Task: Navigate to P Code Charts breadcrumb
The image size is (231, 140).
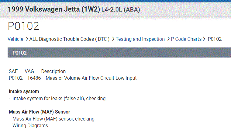Action: point(186,39)
